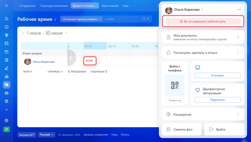Click the green rocket icon in the sidebar
The image size is (251, 142).
pyautogui.click(x=7, y=129)
